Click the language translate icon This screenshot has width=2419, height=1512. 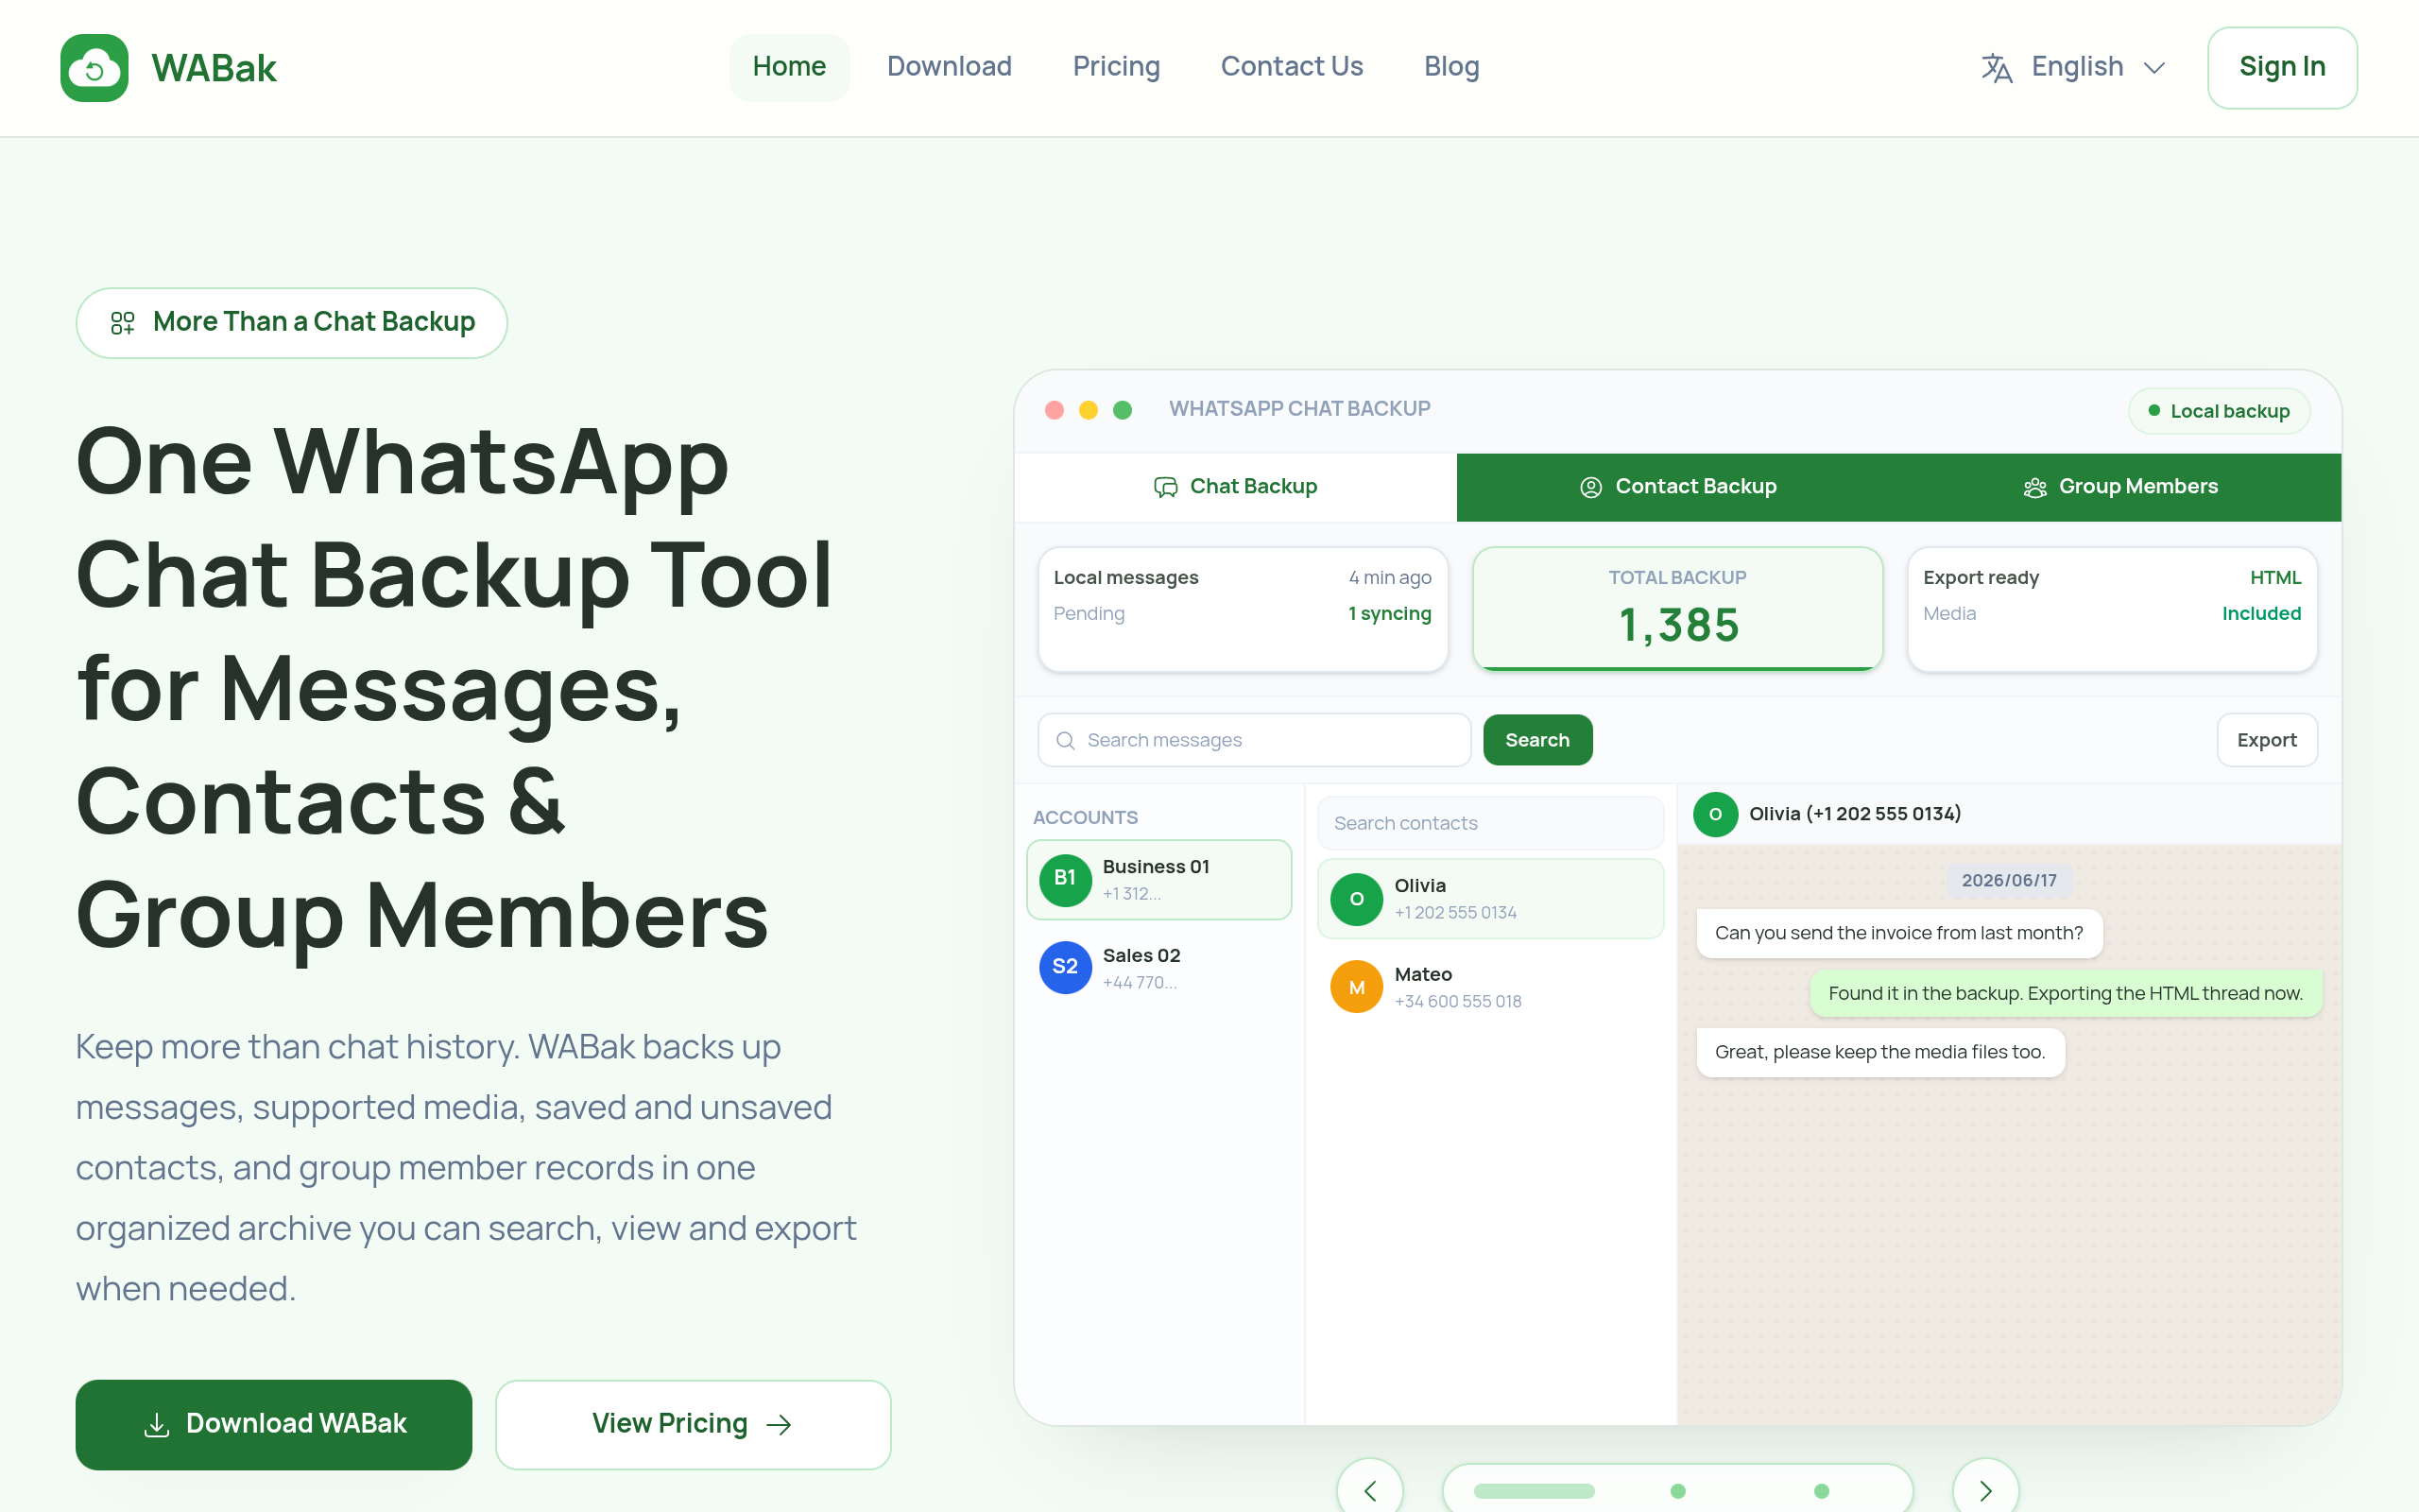[x=1997, y=68]
